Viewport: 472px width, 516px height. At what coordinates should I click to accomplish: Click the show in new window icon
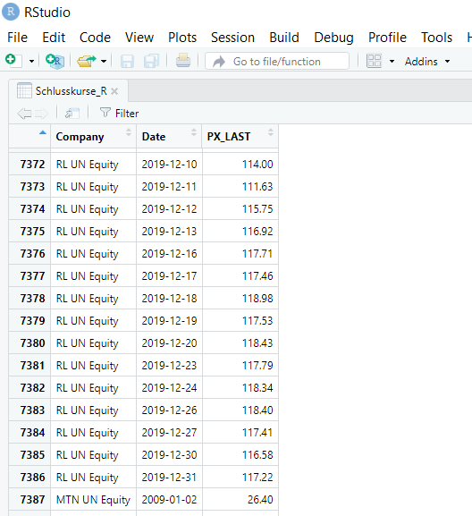(x=72, y=114)
